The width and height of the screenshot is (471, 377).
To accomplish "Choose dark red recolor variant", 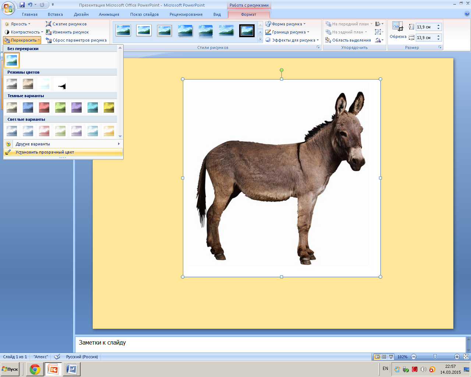I will [x=44, y=108].
